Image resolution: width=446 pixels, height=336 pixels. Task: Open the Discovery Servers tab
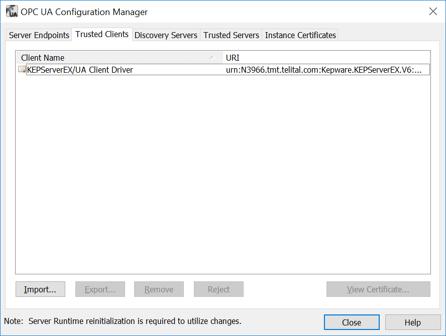(x=166, y=35)
